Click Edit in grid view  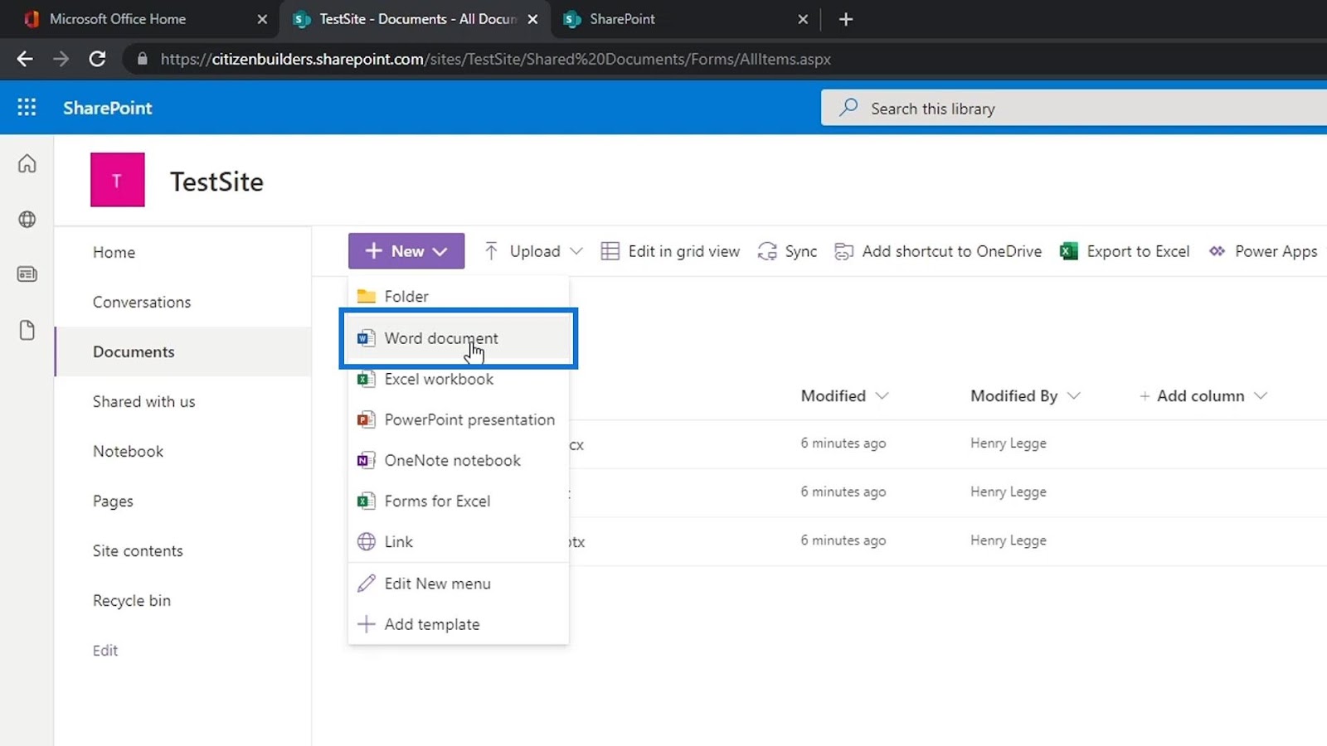pos(670,251)
